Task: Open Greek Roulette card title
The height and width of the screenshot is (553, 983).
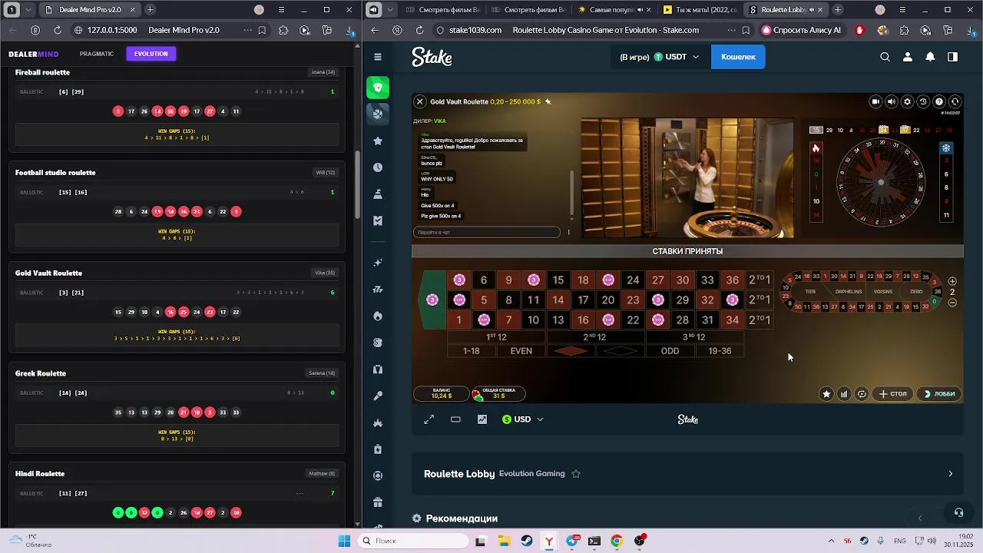Action: (41, 373)
